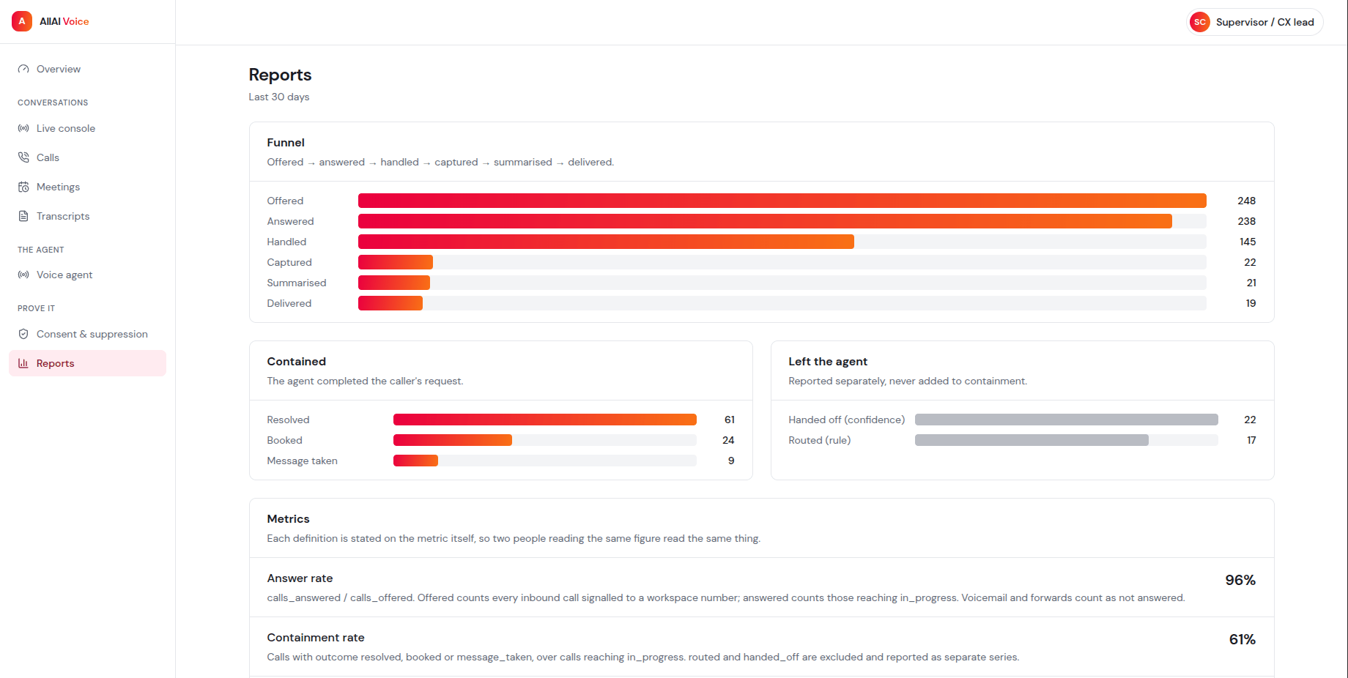Click the Resolved bar in Contained
1348x678 pixels.
pos(545,420)
